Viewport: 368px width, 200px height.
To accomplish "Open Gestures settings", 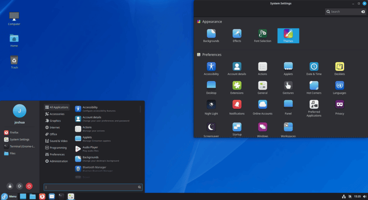I will pos(288,88).
